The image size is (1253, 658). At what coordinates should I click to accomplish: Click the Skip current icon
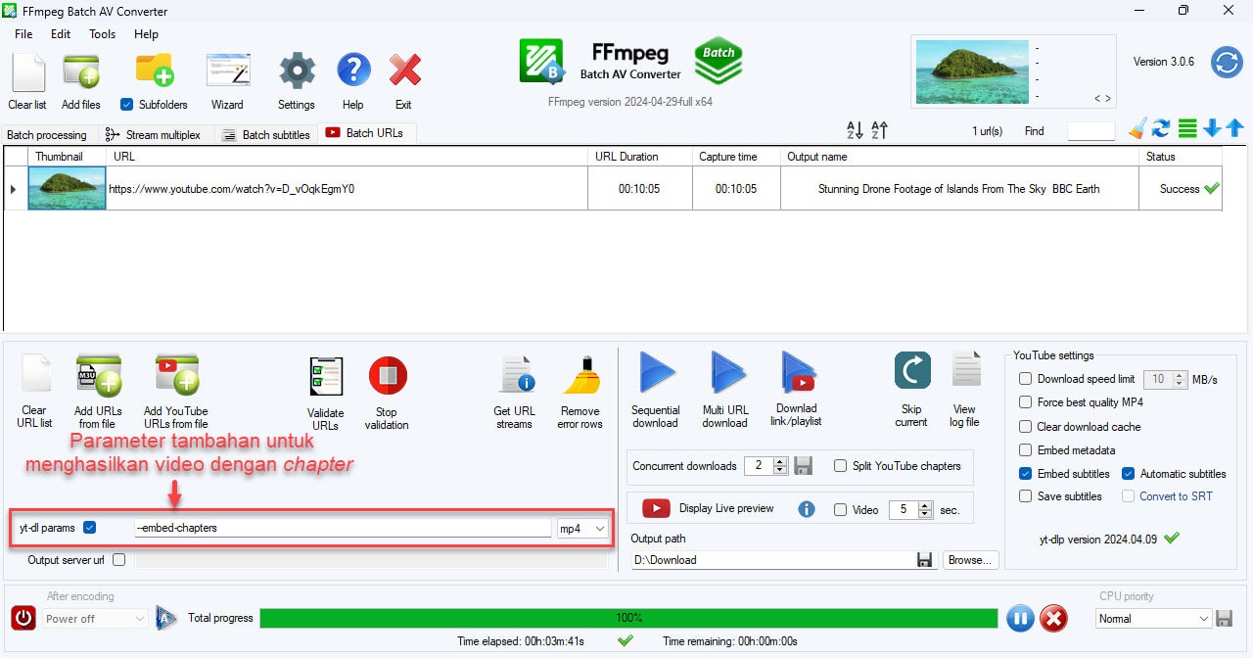[912, 371]
